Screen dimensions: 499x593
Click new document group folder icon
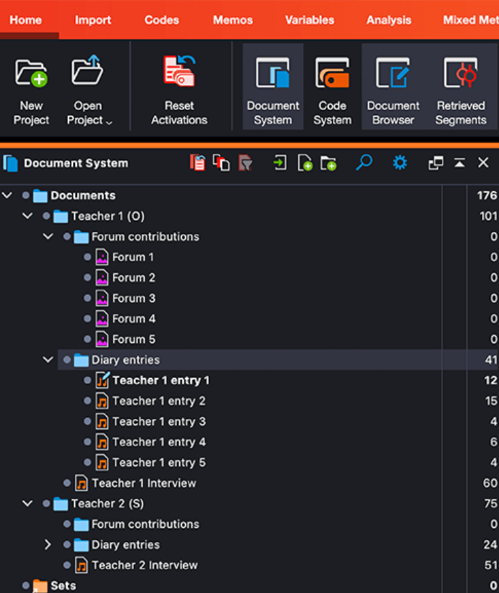click(x=328, y=163)
